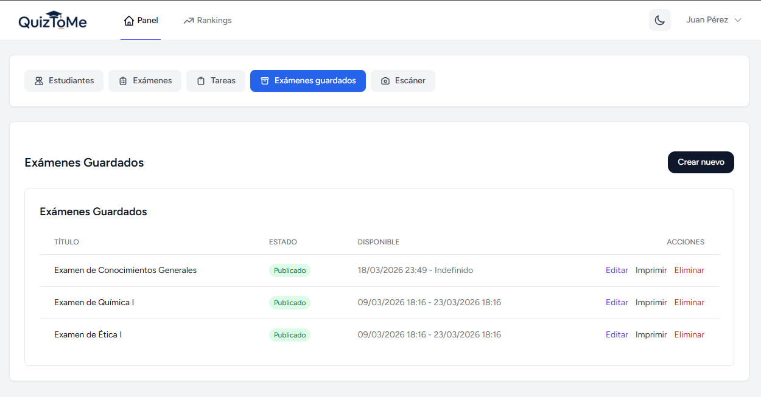This screenshot has width=761, height=397.
Task: Click Publicado badge for Examen de Química I
Action: 290,303
